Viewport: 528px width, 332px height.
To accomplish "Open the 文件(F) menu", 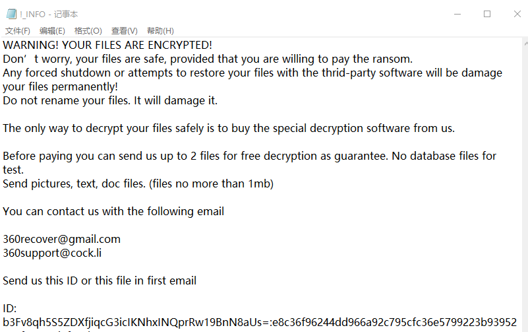I will point(18,31).
